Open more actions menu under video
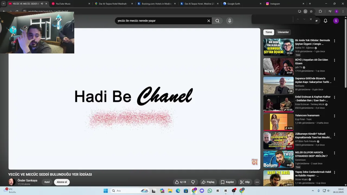The height and width of the screenshot is (195, 347). (257, 182)
